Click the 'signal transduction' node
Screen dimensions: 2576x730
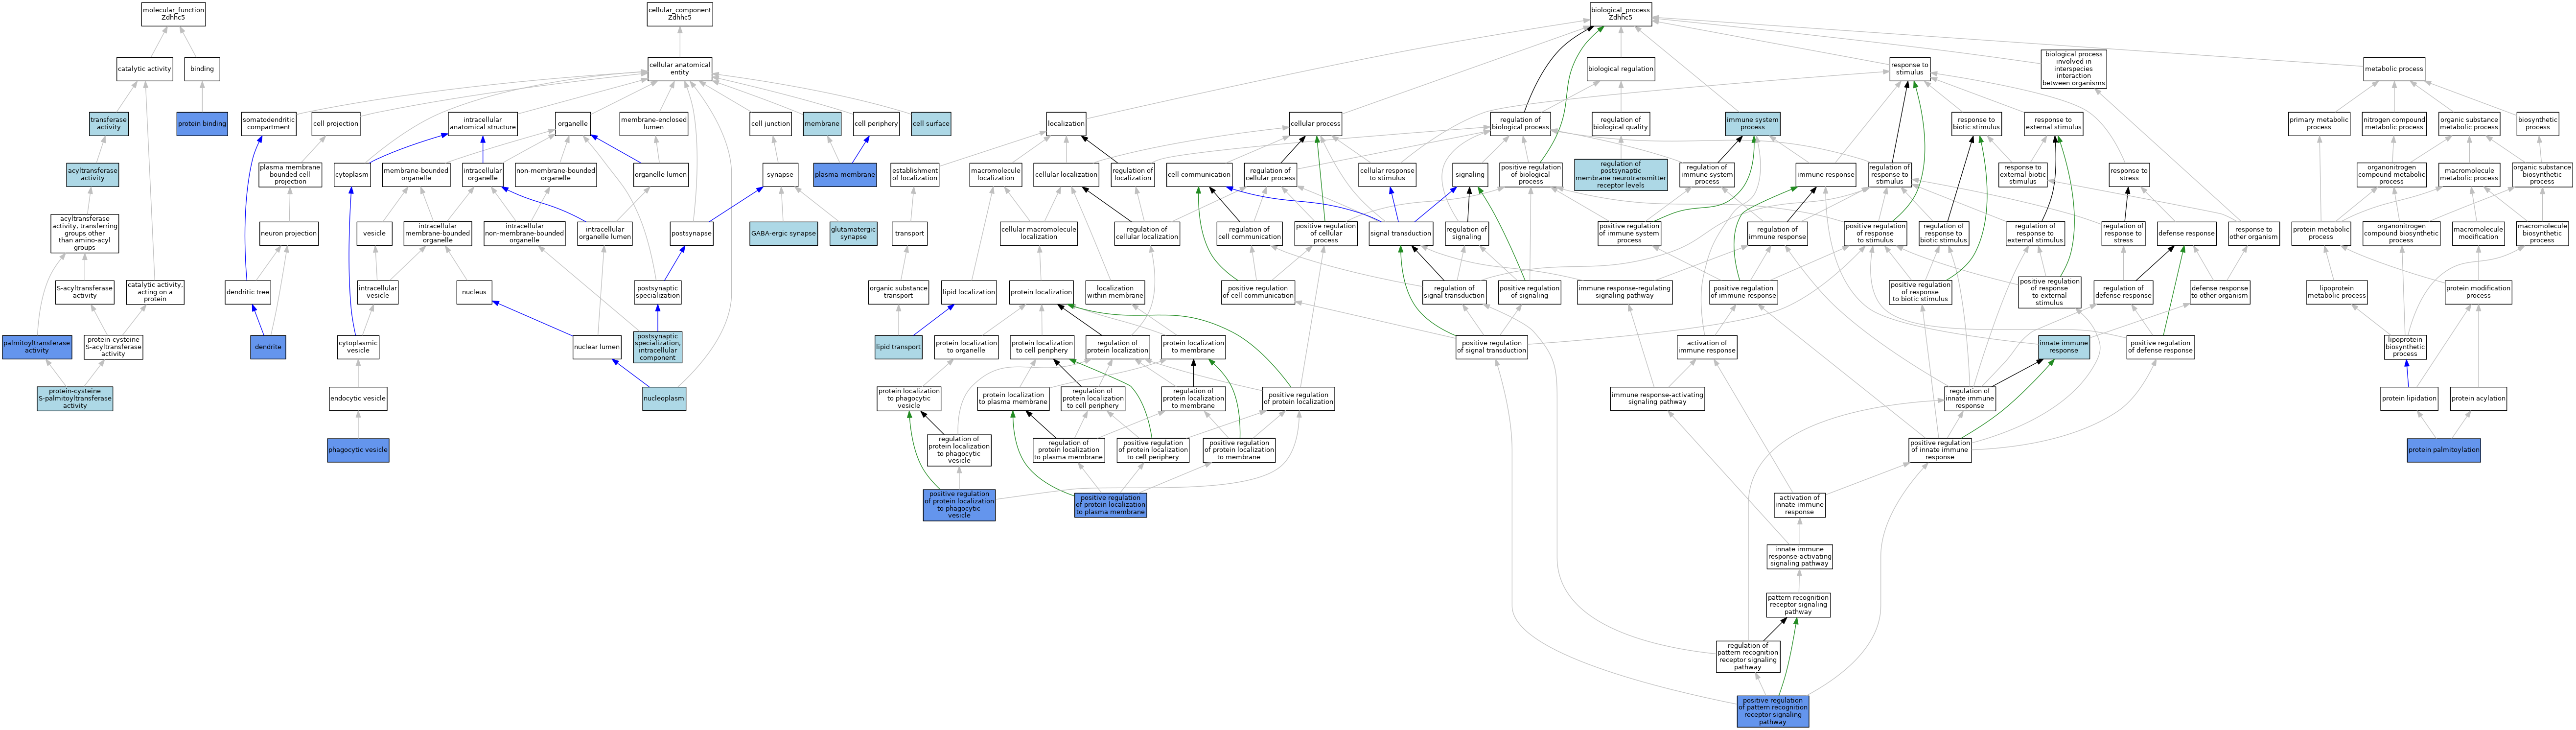1401,234
